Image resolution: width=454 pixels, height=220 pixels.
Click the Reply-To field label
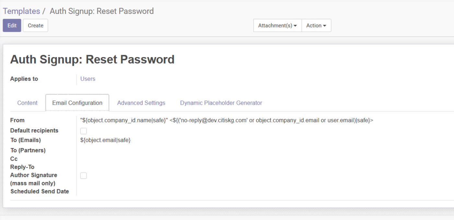22,167
